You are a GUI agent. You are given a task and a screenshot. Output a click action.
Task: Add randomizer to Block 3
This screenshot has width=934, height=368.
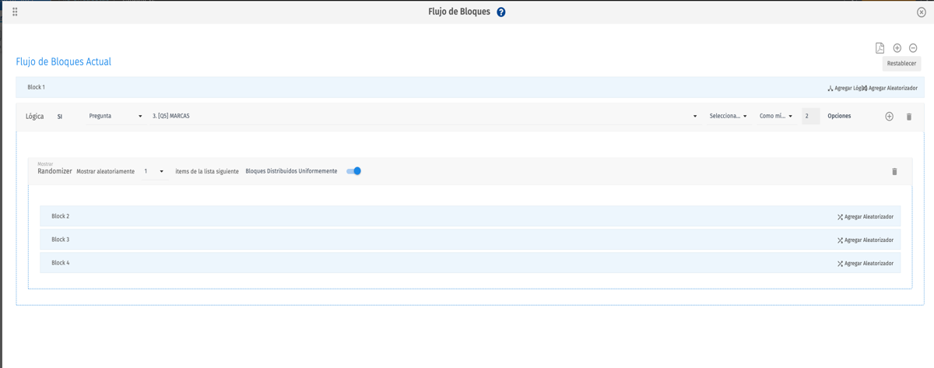coord(866,240)
